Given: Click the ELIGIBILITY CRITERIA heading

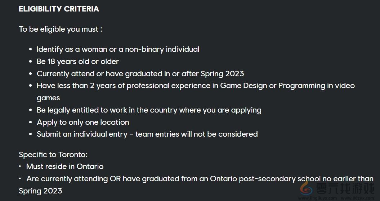Looking at the screenshot, I should 59,9.
